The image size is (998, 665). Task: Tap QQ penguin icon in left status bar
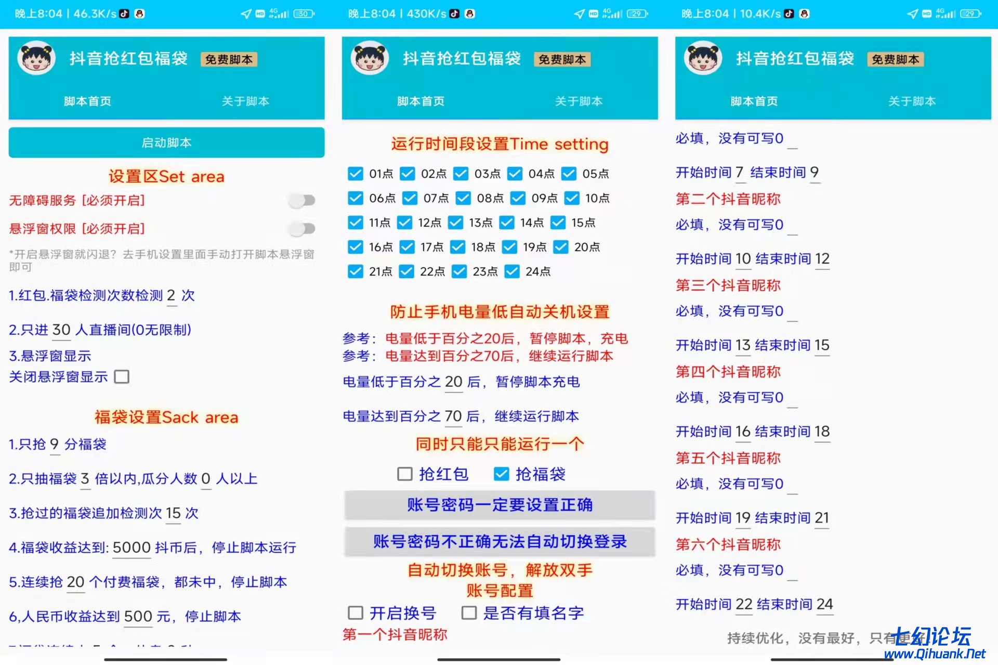(139, 14)
